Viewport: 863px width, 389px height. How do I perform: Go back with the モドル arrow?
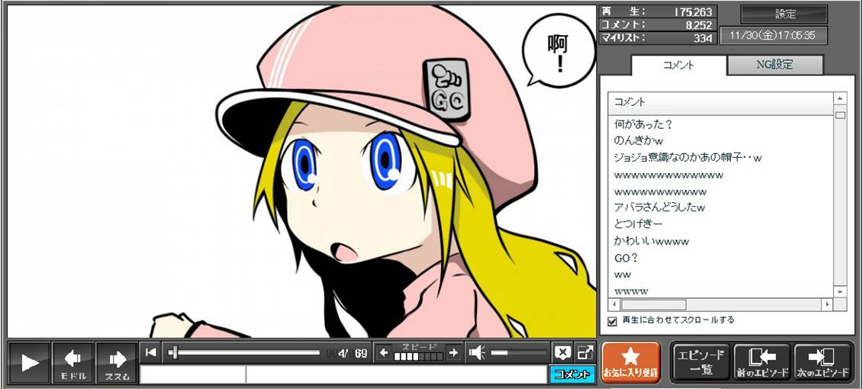point(73,362)
